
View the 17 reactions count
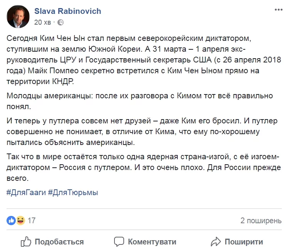pos(32,221)
